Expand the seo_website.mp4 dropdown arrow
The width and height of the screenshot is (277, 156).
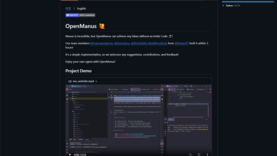(96, 81)
